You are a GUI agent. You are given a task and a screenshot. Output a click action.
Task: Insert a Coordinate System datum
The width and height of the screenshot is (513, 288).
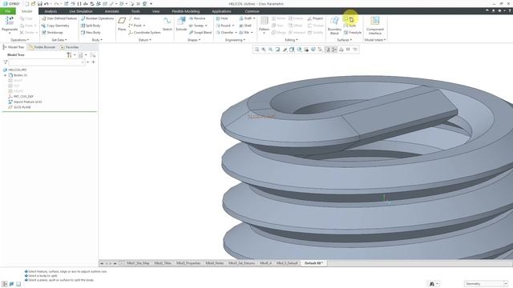pyautogui.click(x=144, y=32)
